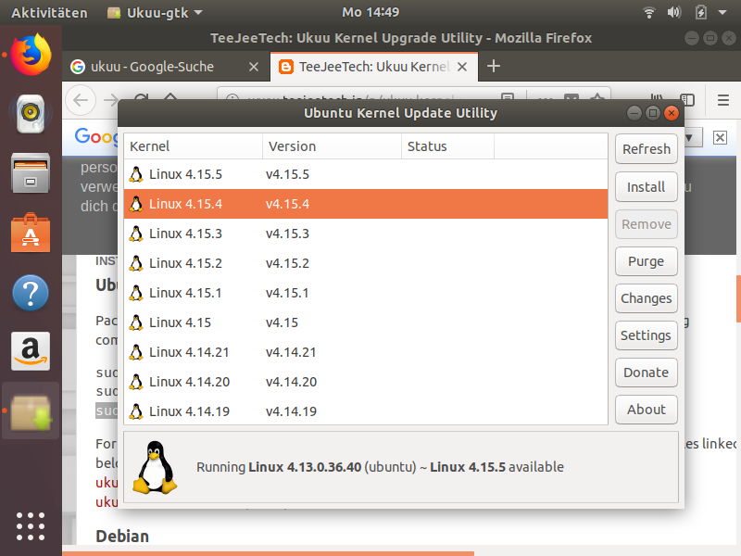Viewport: 741px width, 556px height.
Task: Select Ukuu package icon in dock
Action: click(31, 411)
